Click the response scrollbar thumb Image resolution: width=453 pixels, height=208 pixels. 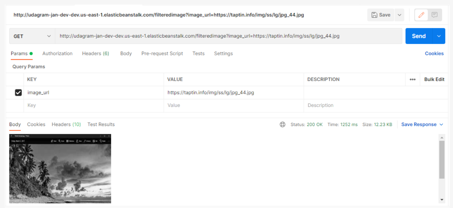coord(442,160)
